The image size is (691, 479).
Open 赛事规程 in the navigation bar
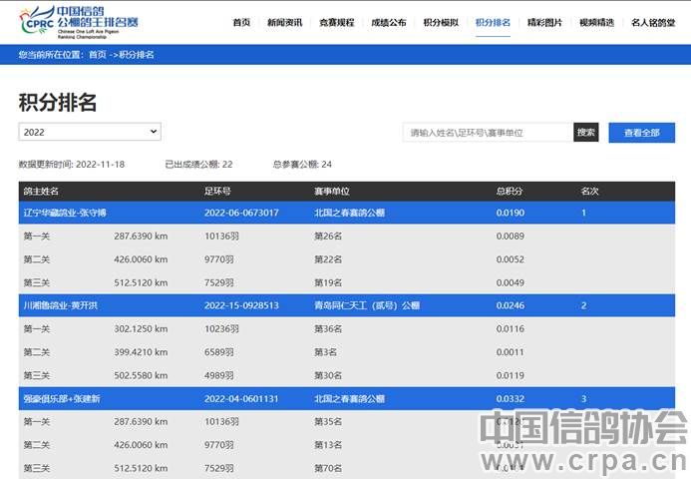coord(336,21)
